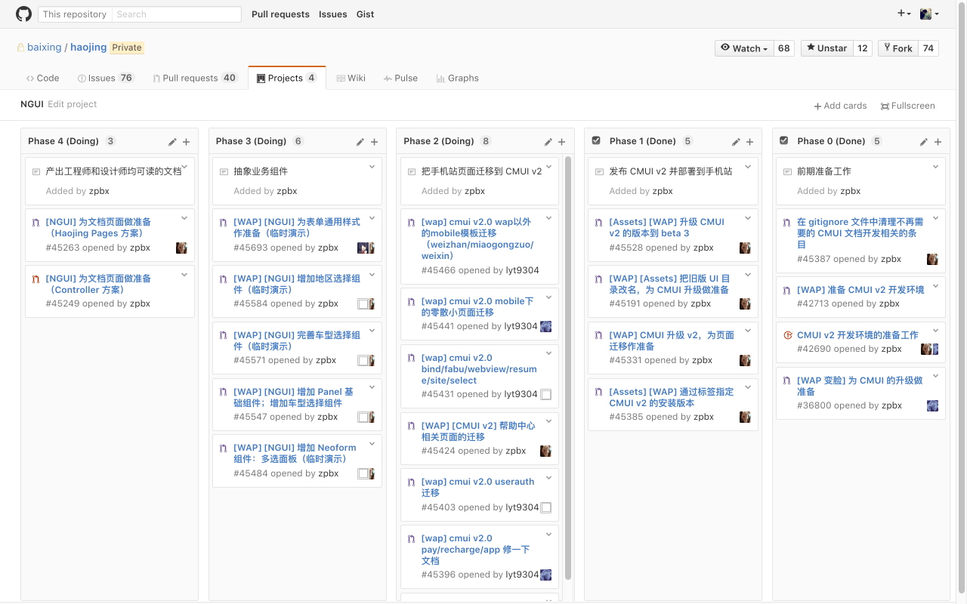
Task: Click the note icon on 前期准备工作 card
Action: click(788, 172)
